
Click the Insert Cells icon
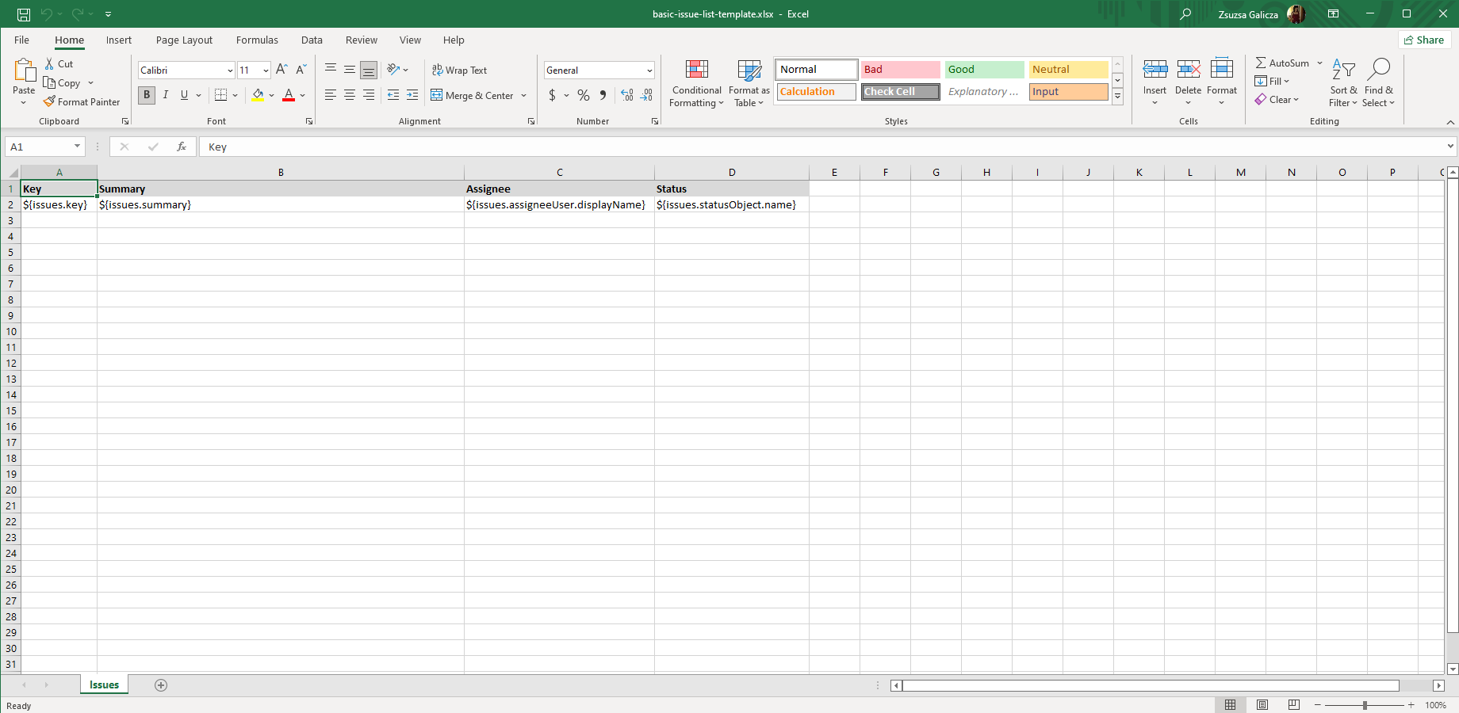[x=1155, y=70]
